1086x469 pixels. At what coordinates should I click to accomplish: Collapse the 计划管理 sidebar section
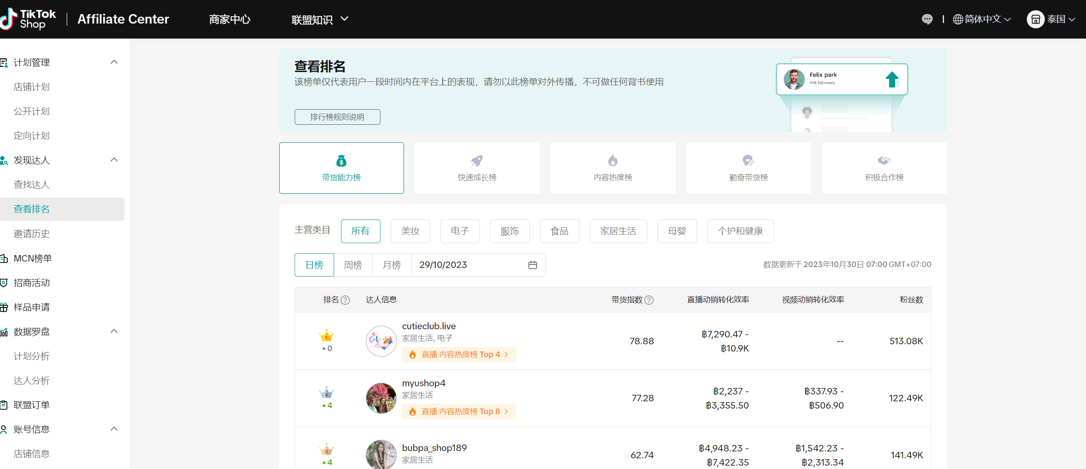click(114, 62)
